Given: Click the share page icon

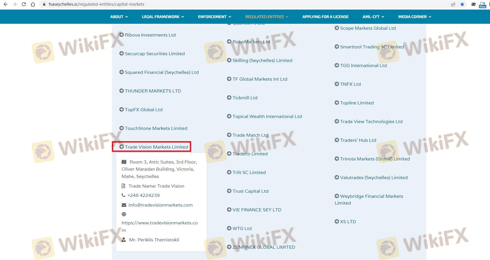Looking at the screenshot, I should [453, 4].
